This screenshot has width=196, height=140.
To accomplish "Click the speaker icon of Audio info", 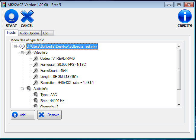I will pos(29,88).
